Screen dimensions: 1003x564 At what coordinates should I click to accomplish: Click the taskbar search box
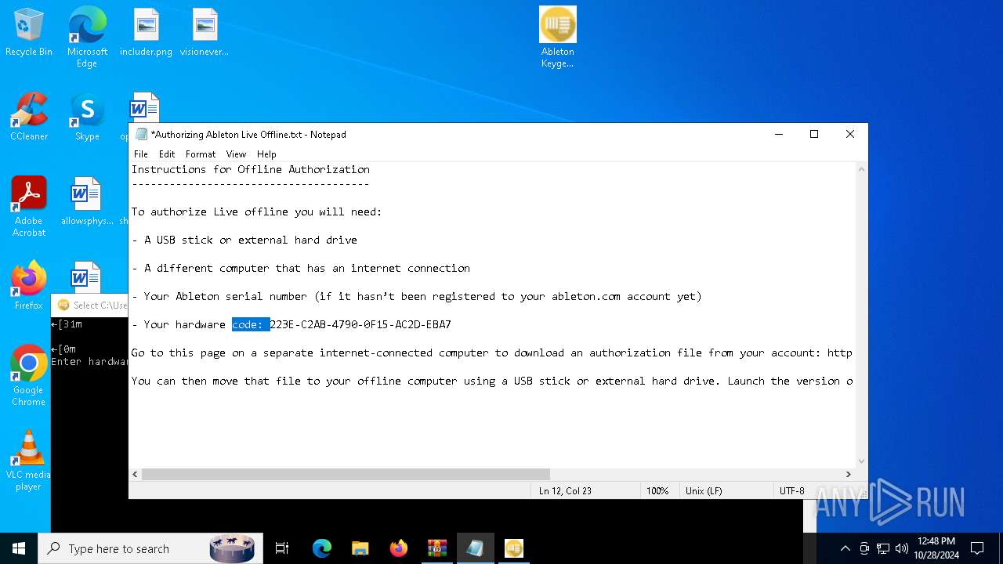point(150,548)
